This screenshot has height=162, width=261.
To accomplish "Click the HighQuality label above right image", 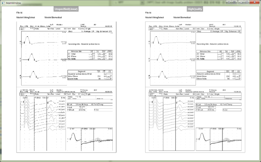I will click(195, 9).
